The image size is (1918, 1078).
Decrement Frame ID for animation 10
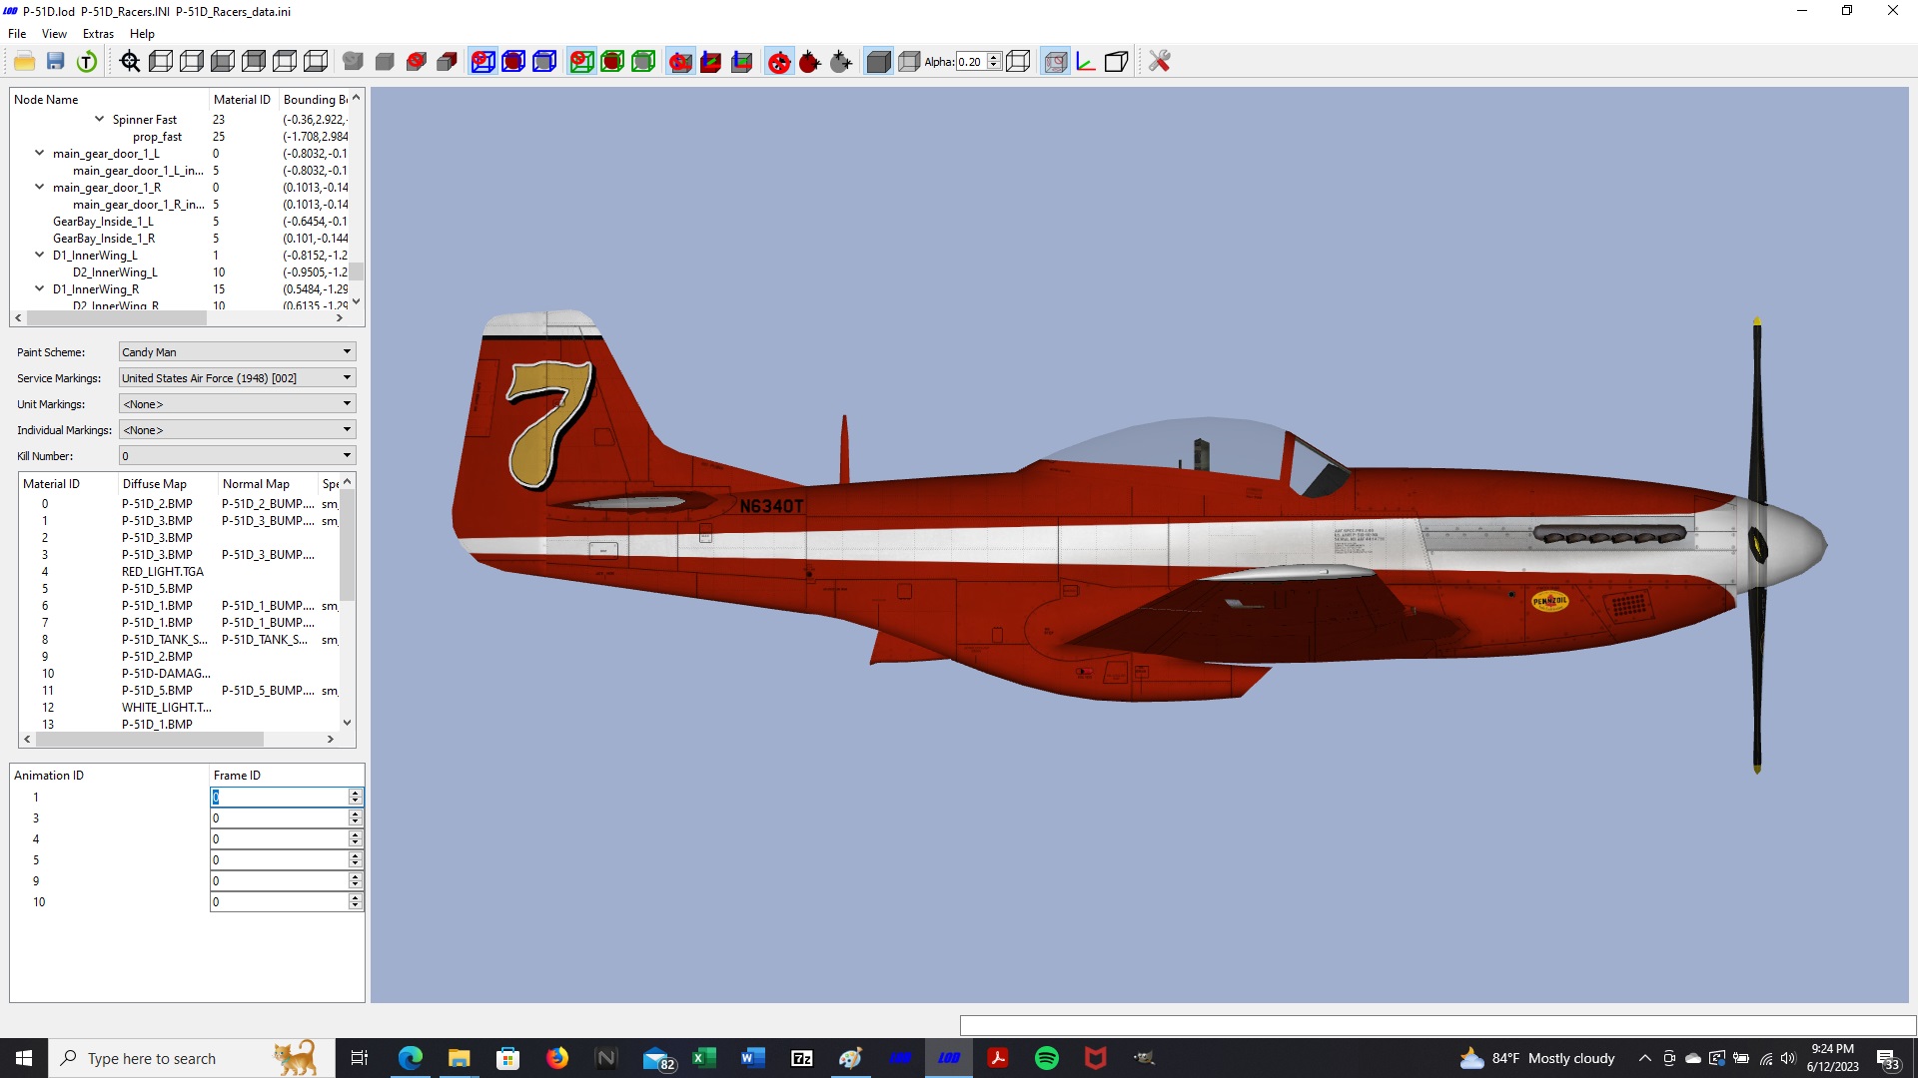(x=355, y=905)
